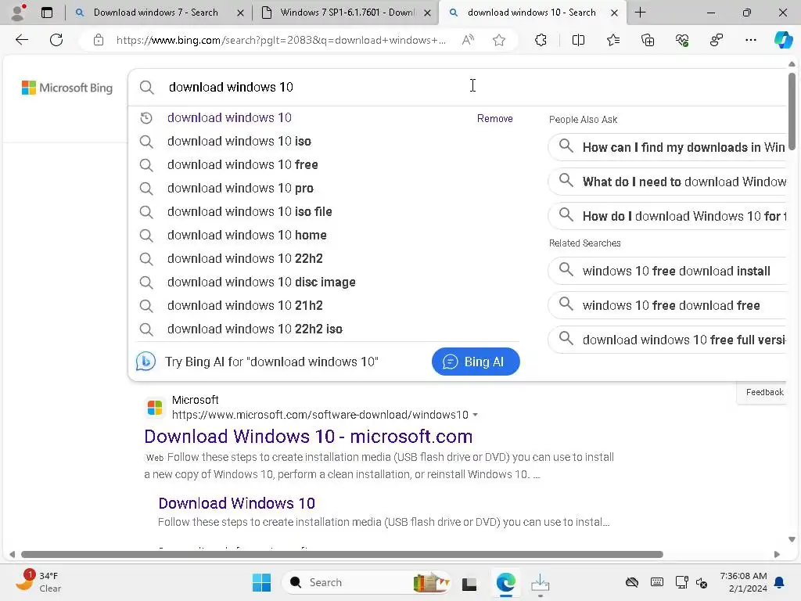Screen dimensions: 801x601
Task: Open the Extensions puzzle icon
Action: pos(541,40)
